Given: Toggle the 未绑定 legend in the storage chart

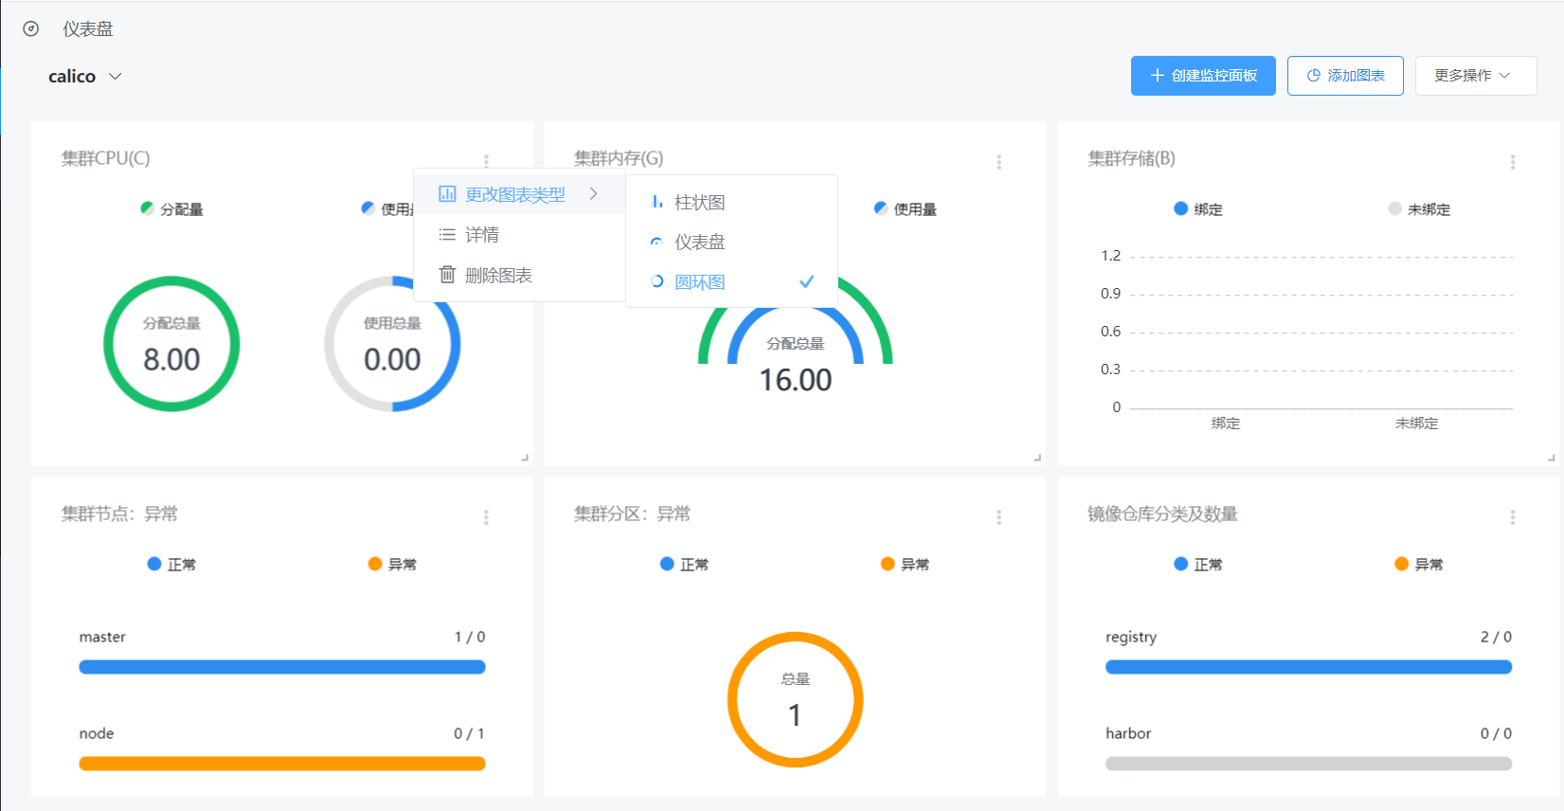Looking at the screenshot, I should pyautogui.click(x=1418, y=209).
